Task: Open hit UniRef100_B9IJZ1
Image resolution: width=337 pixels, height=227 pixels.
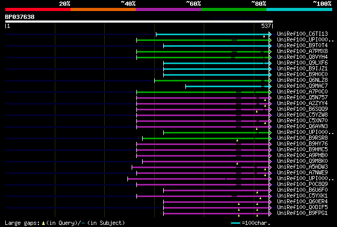Action: (302, 69)
